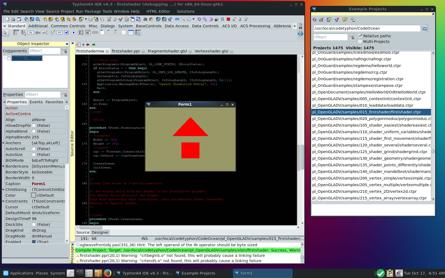
Task: Click the folder browse button beside CodeOcean path
Action: pos(425,28)
